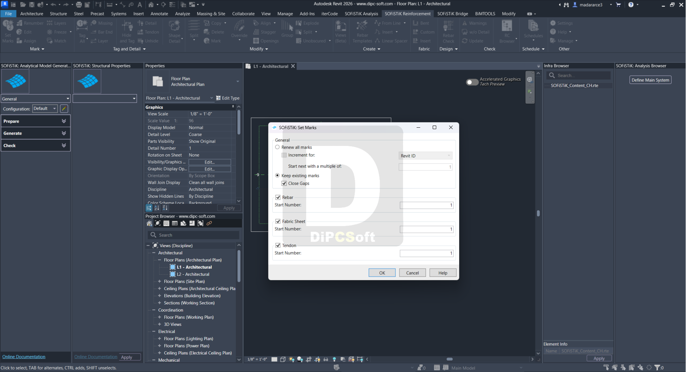Uncheck the Tendon checkbox
Image resolution: width=686 pixels, height=372 pixels.
pos(278,245)
